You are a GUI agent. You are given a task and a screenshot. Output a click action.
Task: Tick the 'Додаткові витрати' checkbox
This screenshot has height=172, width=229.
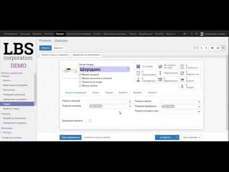coord(90,121)
